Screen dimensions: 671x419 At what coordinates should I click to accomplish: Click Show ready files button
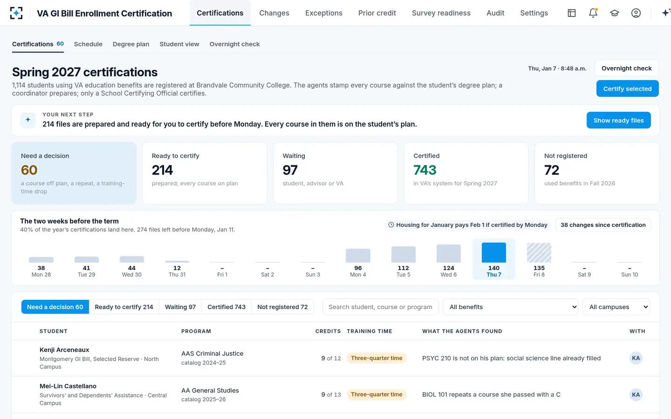pos(618,120)
